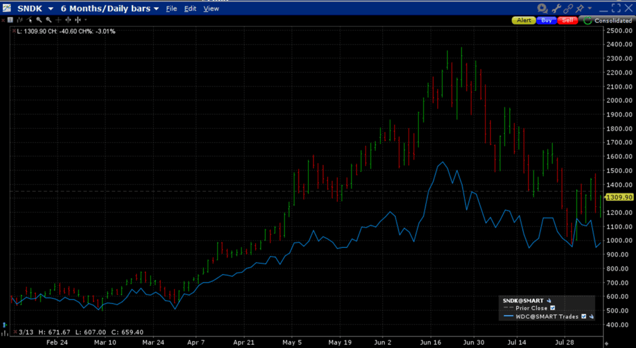
Task: Click the red Sell button
Action: click(x=567, y=20)
